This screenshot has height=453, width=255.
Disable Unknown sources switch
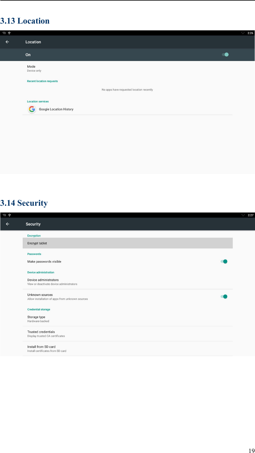point(224,296)
